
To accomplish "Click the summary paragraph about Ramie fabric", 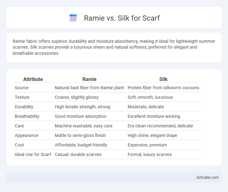I will click(x=114, y=47).
